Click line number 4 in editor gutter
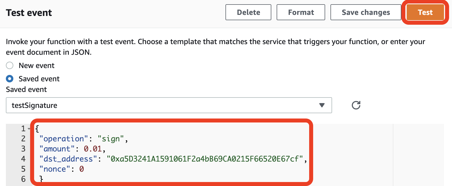This screenshot has height=186, width=452. click(23, 159)
